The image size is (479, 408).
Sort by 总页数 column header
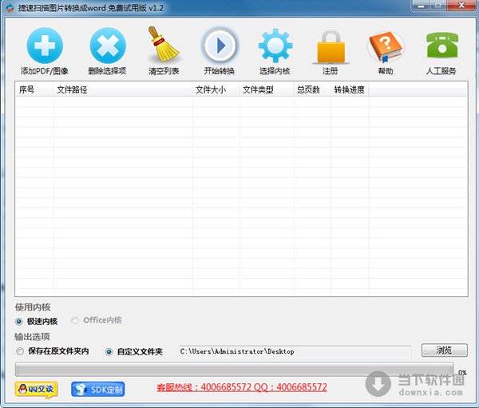point(312,89)
